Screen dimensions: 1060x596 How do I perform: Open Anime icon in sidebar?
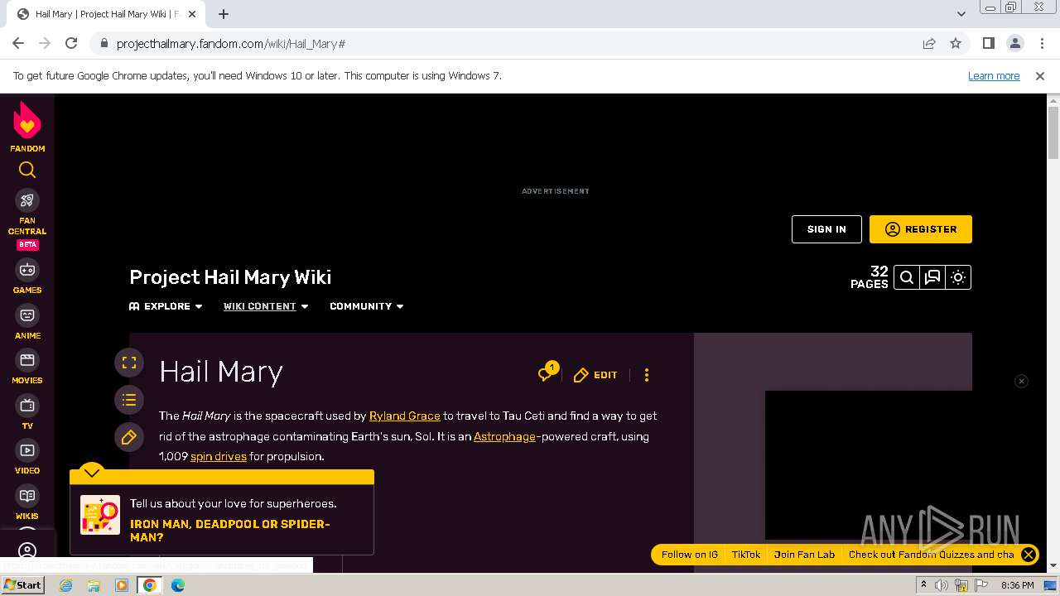[27, 315]
